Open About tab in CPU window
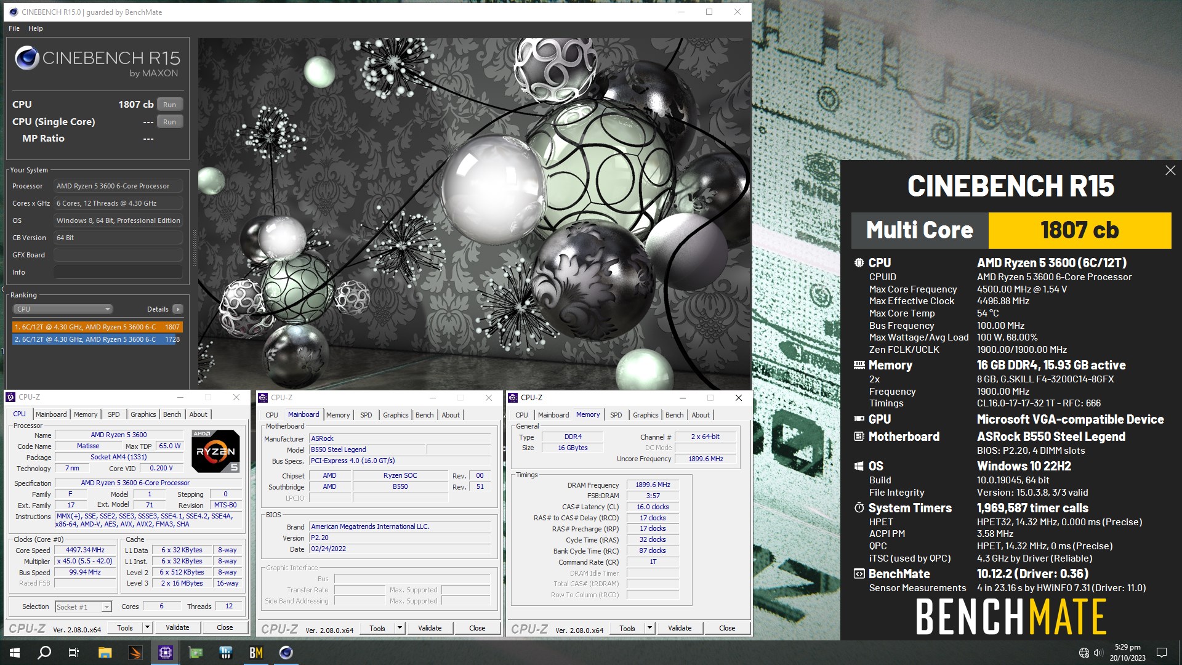This screenshot has width=1182, height=665. pyautogui.click(x=198, y=414)
